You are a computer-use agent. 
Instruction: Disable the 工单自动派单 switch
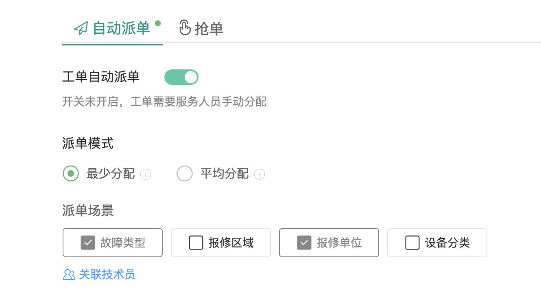pos(181,77)
